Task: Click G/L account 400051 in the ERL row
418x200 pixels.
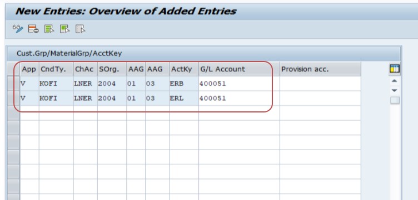Action: click(239, 98)
